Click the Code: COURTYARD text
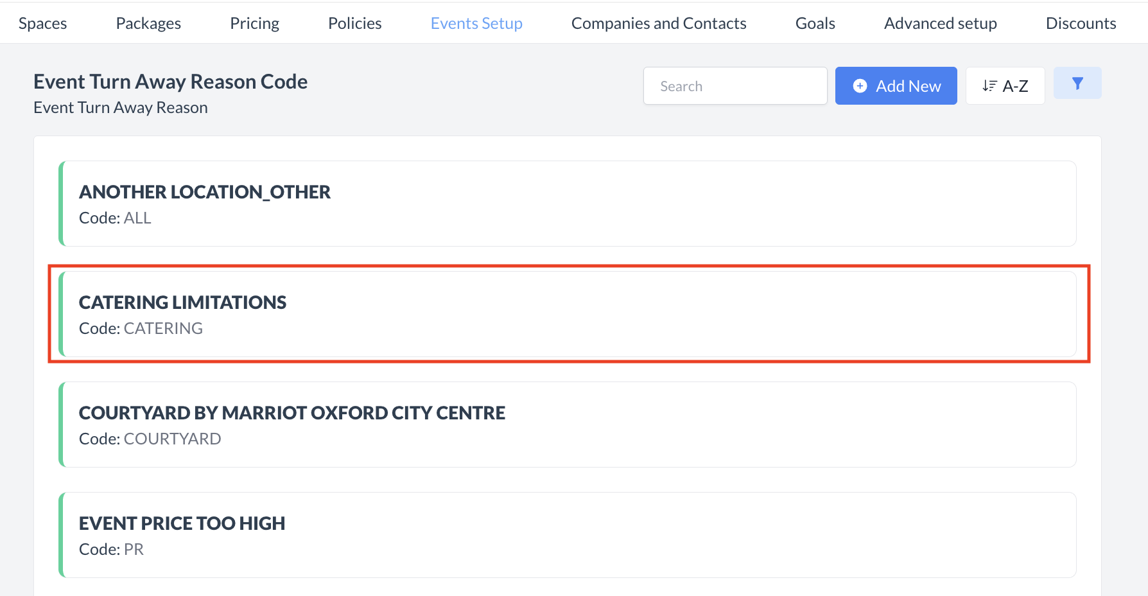 coord(150,439)
